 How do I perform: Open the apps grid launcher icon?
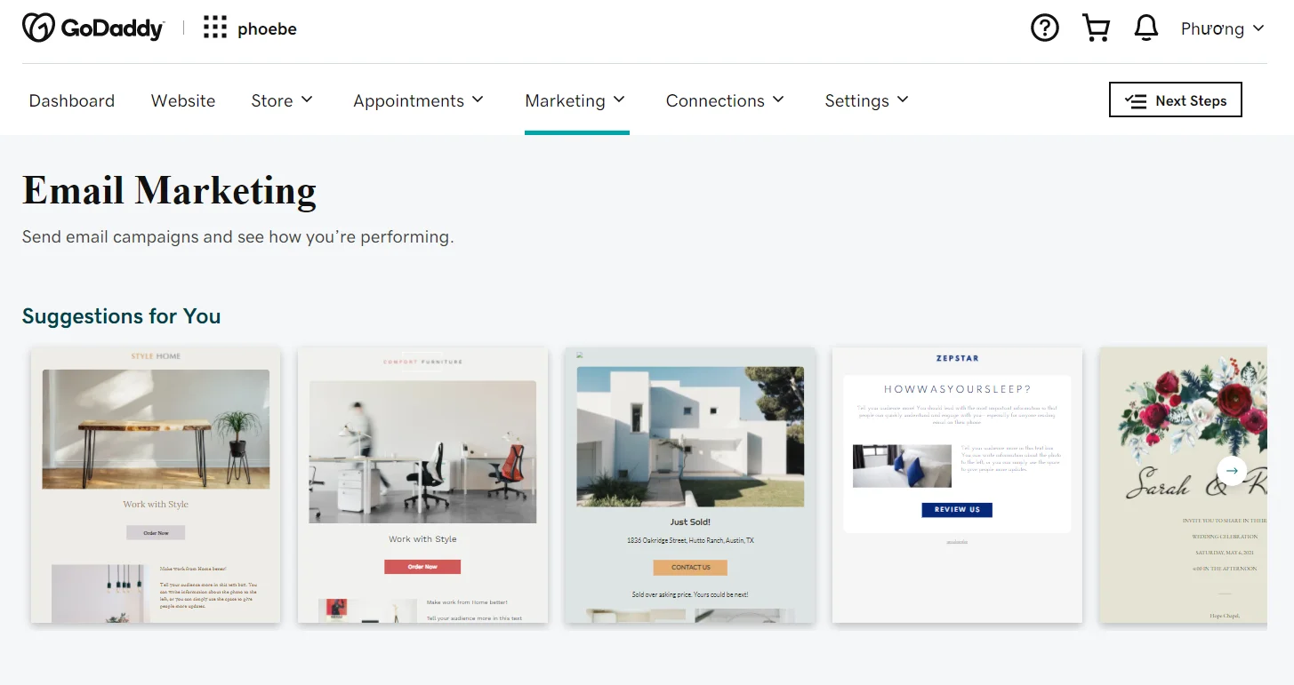coord(215,28)
